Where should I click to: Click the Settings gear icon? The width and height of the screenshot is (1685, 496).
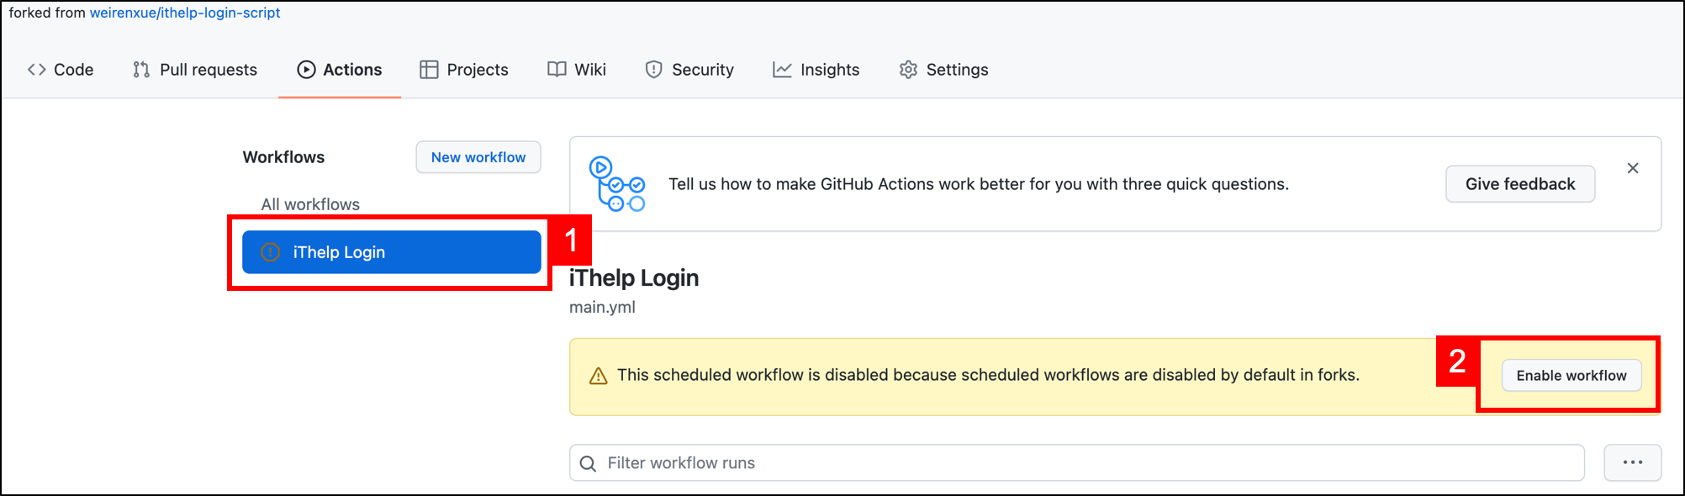coord(908,70)
